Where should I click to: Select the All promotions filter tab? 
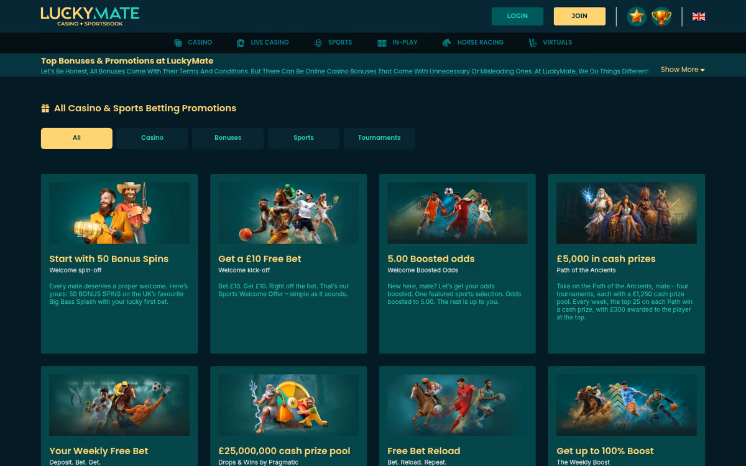[x=76, y=138]
